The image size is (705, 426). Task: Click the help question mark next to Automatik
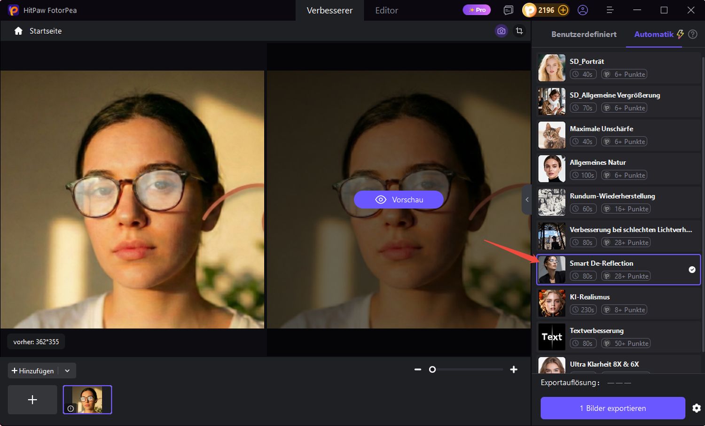tap(692, 34)
